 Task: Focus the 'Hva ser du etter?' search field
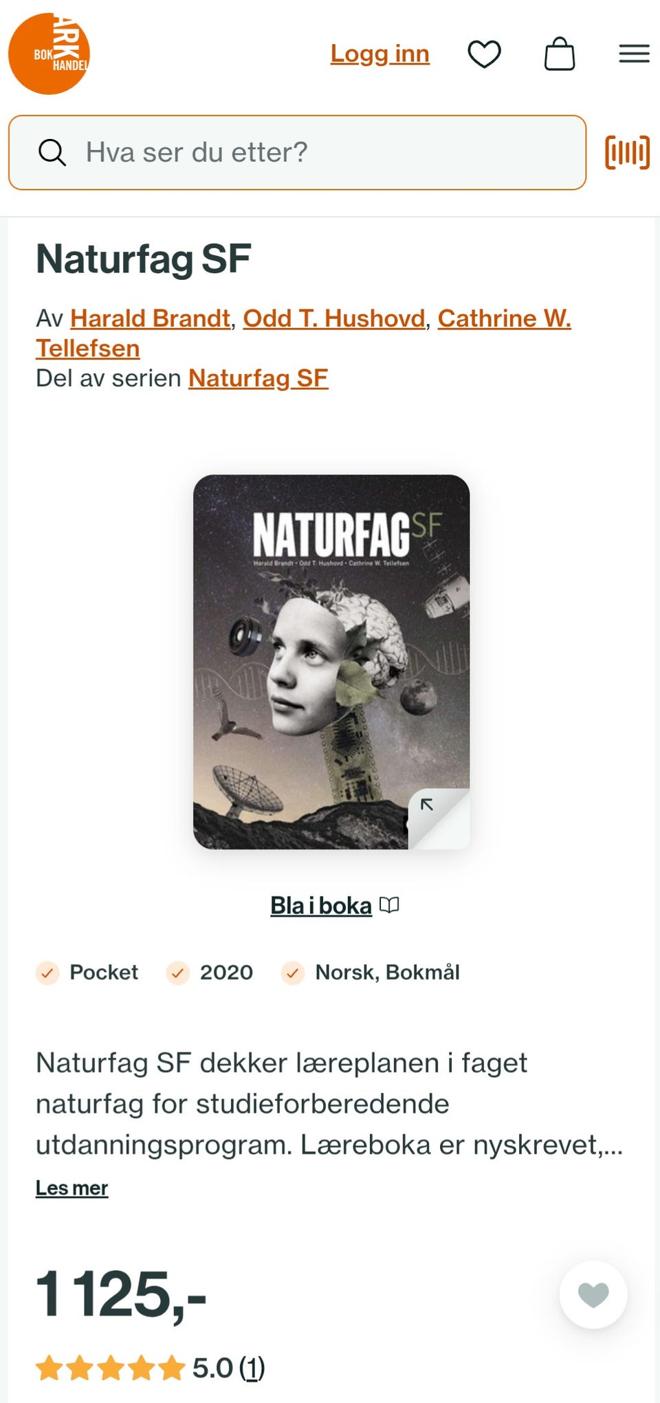297,152
